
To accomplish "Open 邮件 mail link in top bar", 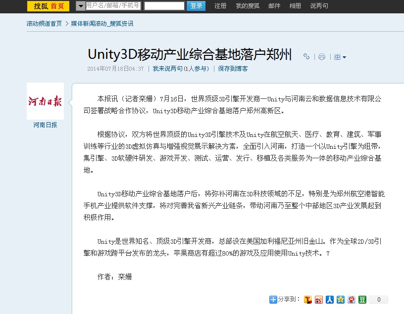I will pos(274,6).
